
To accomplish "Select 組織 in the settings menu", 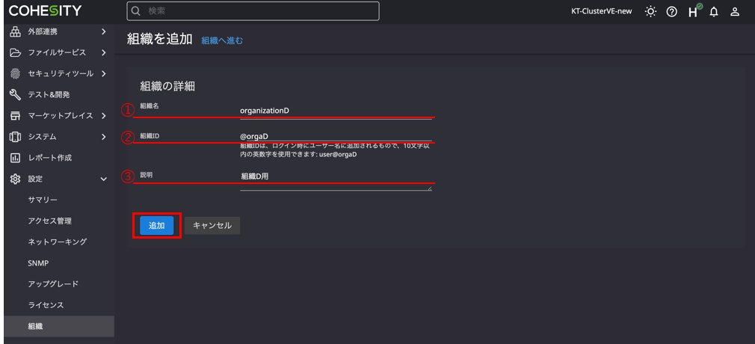I will coord(59,326).
